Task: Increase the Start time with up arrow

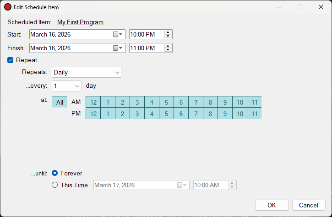Action: pos(168,32)
